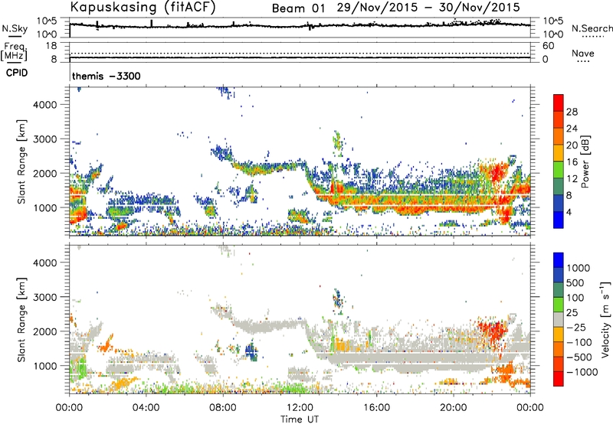Click the 18 tick on frequency axis

point(51,46)
